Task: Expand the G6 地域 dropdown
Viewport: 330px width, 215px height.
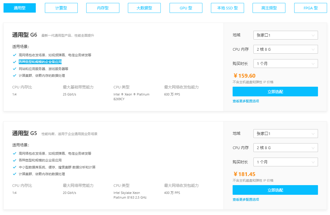Action: (285, 35)
